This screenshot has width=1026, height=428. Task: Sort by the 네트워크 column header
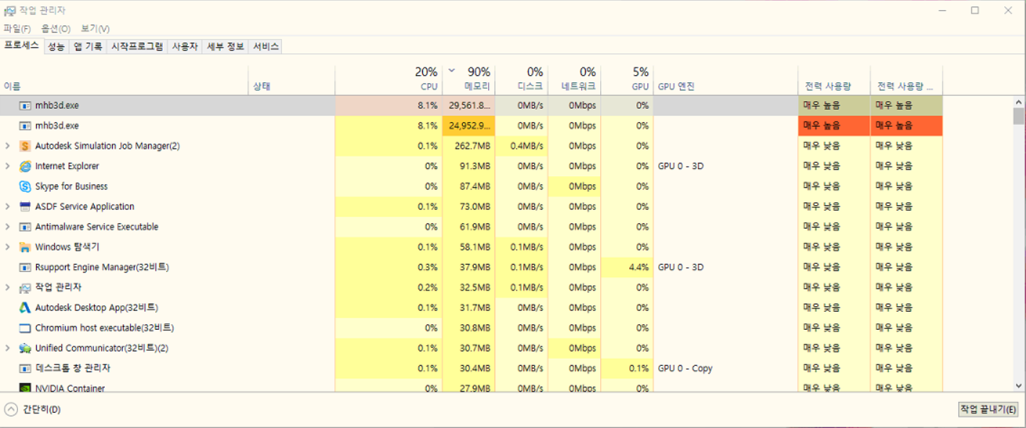pos(574,79)
